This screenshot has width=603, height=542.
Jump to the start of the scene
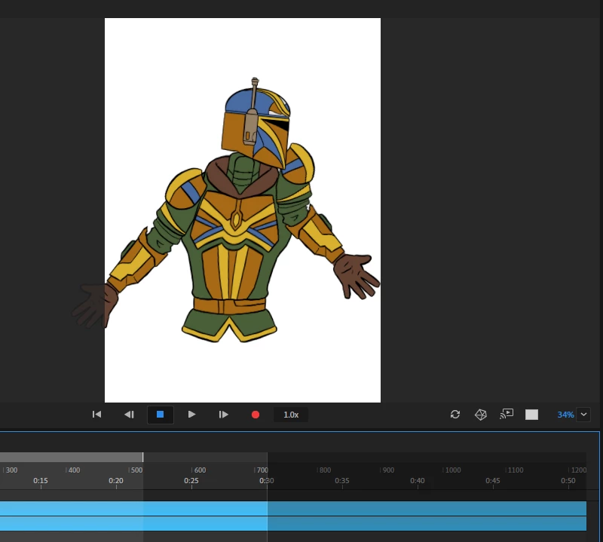coord(96,415)
